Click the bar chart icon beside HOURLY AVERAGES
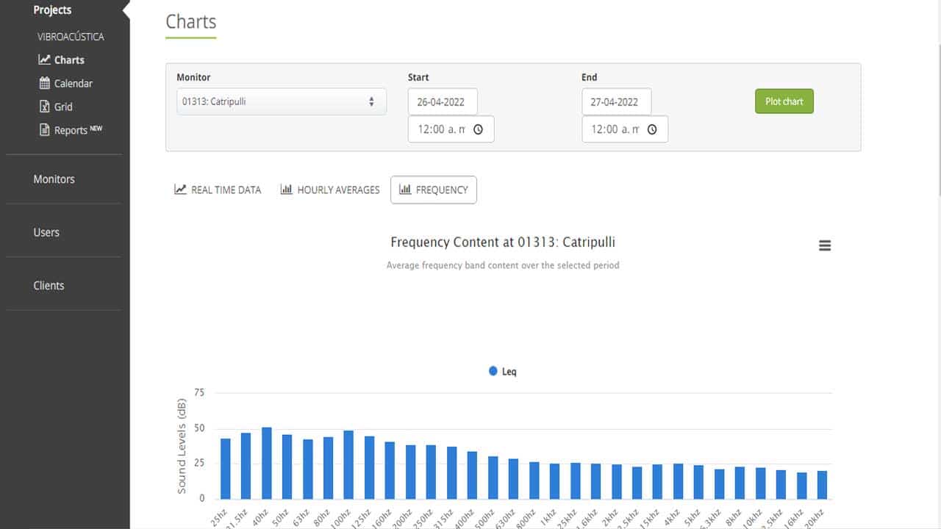 (x=287, y=190)
